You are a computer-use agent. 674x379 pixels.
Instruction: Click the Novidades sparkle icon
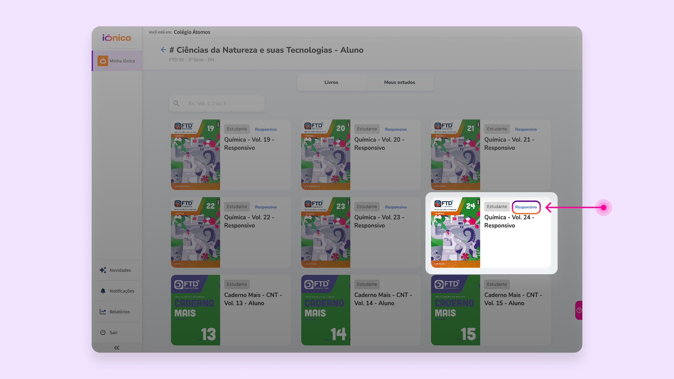103,270
